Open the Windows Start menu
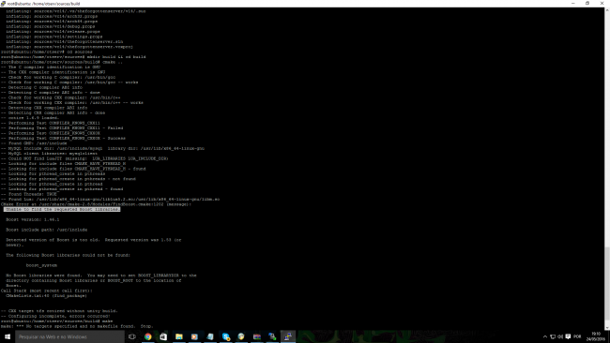610x343 pixels. point(7,336)
